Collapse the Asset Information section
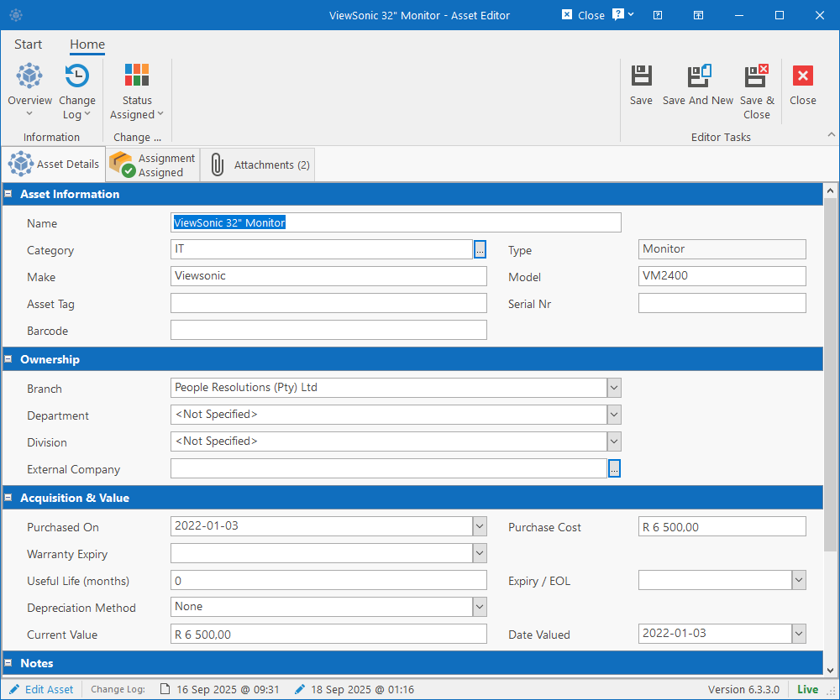This screenshot has width=840, height=700. (8, 194)
